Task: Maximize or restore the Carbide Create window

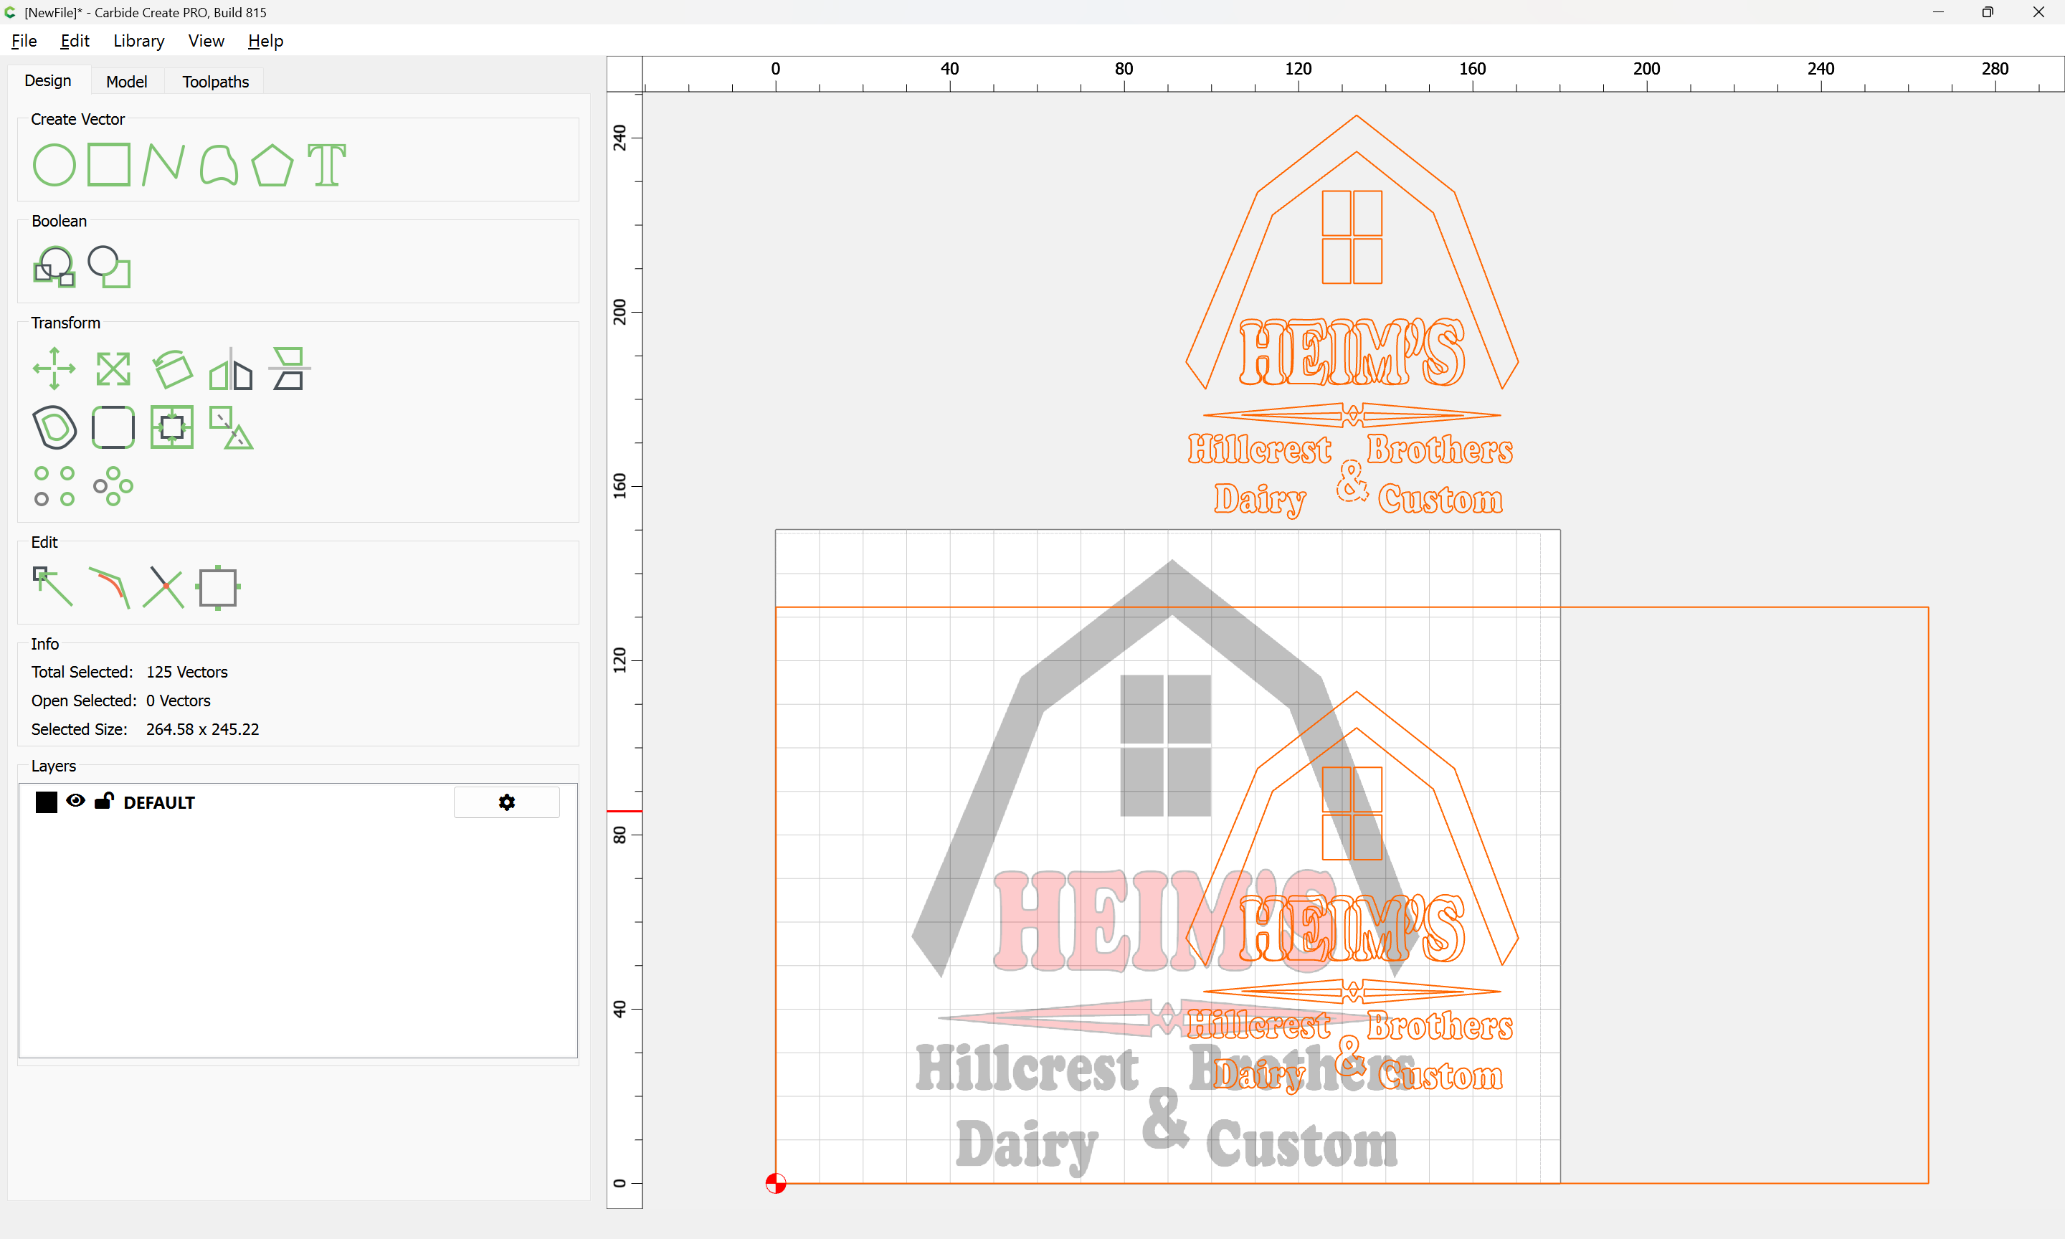Action: coord(1988,12)
